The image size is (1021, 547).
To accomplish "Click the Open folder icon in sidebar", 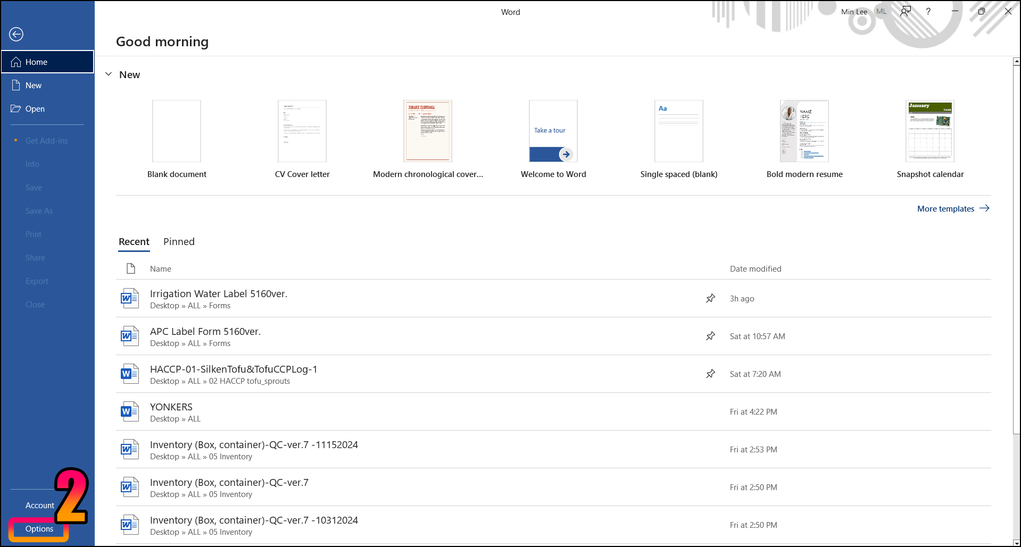I will (x=16, y=108).
